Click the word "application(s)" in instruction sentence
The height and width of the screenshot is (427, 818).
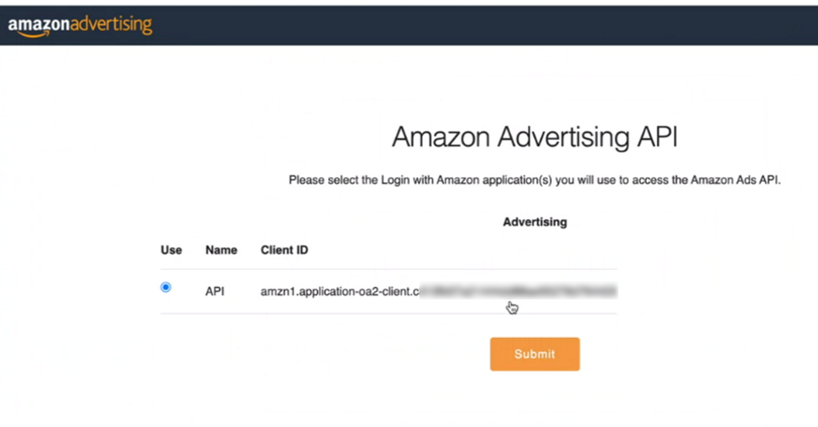click(516, 180)
